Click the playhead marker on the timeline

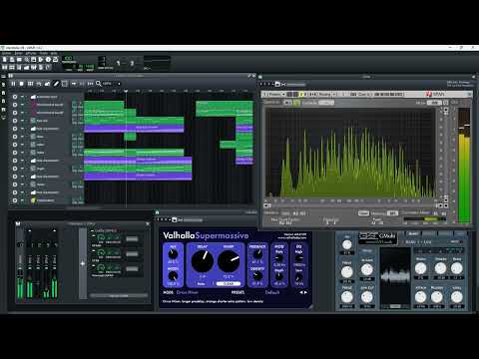[126, 91]
